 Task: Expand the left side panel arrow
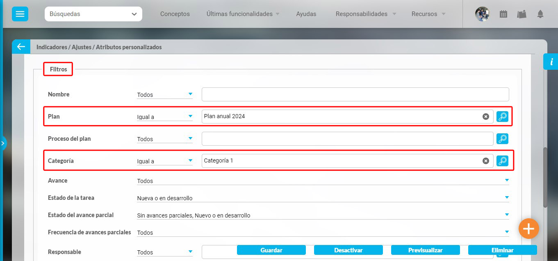coord(2,143)
